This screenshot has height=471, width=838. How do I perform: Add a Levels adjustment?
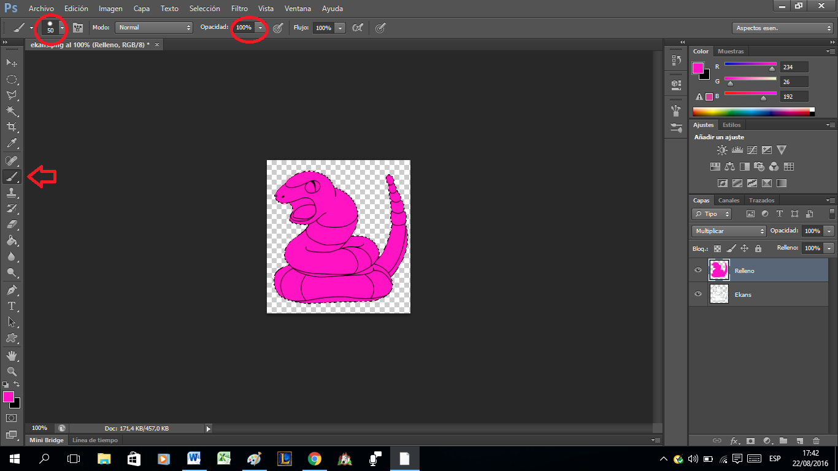click(737, 150)
